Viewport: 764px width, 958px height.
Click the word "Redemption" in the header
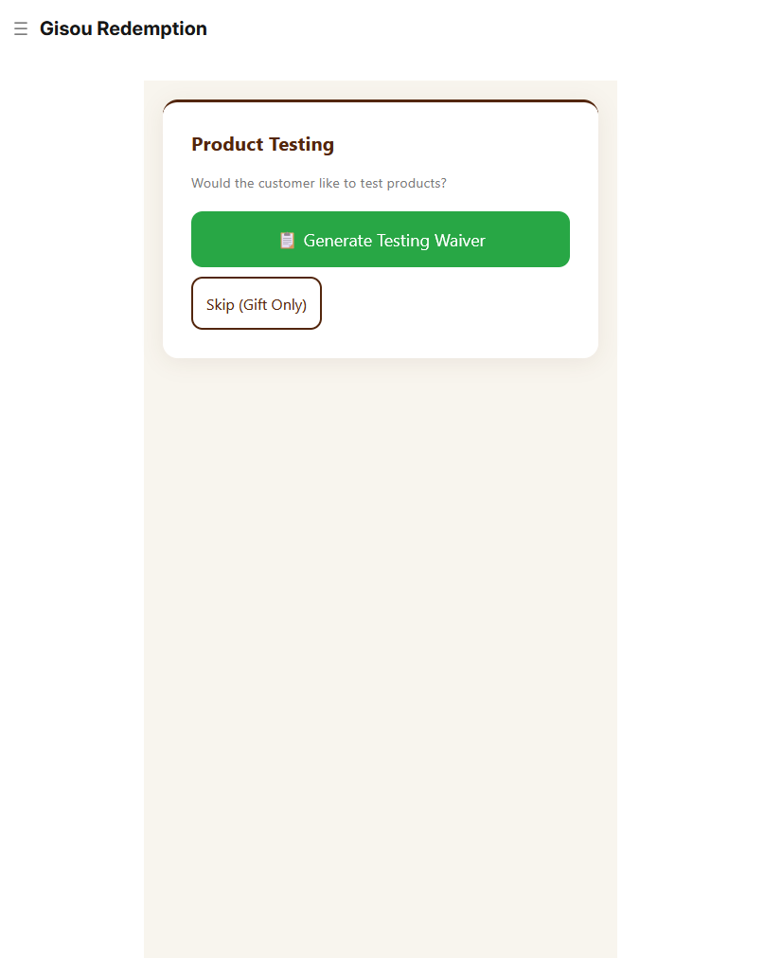(x=151, y=29)
